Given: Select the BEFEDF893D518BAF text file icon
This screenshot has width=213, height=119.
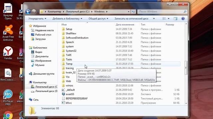Looking at the screenshot, I should click(x=63, y=99).
